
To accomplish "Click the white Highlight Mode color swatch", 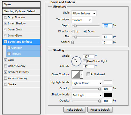I will (108, 83).
